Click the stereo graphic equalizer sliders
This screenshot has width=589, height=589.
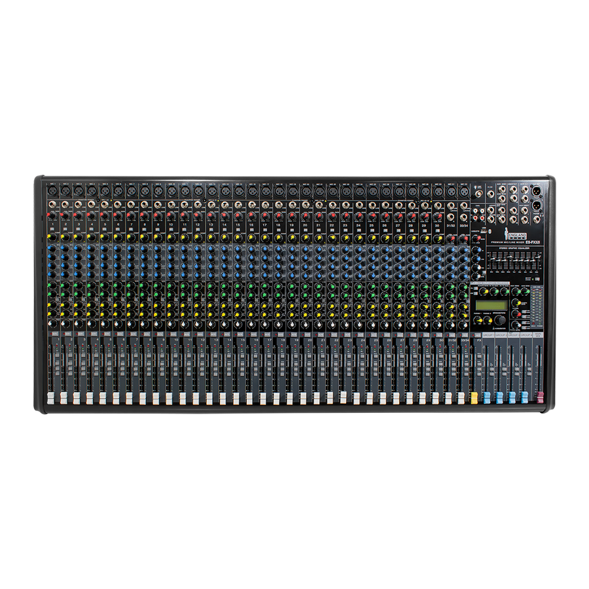click(514, 261)
